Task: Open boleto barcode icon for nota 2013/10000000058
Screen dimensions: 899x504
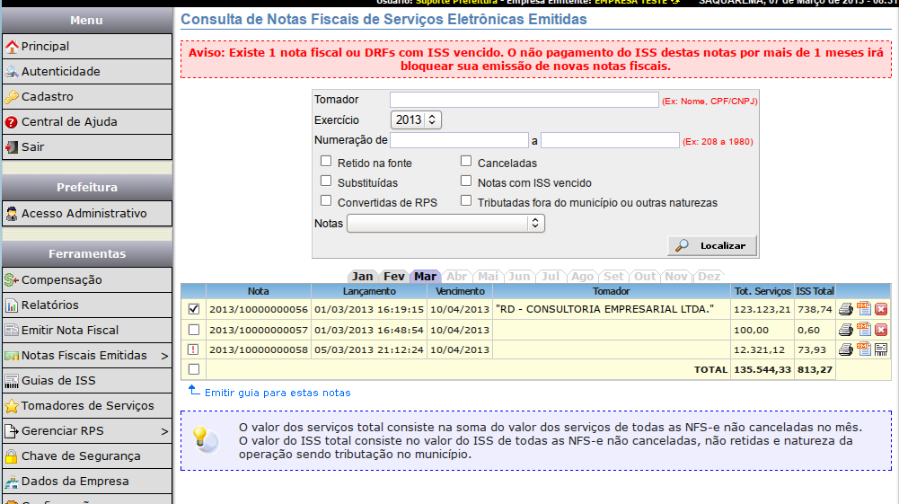Action: tap(881, 349)
